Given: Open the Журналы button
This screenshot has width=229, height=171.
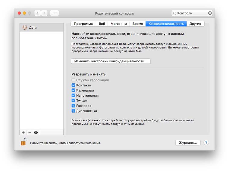Looking at the screenshot, I should click(188, 143).
